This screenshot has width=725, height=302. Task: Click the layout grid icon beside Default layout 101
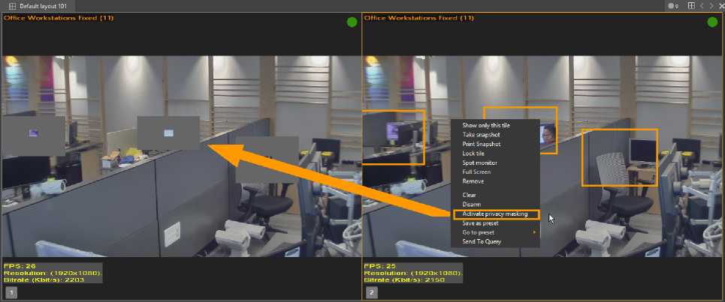[12, 5]
